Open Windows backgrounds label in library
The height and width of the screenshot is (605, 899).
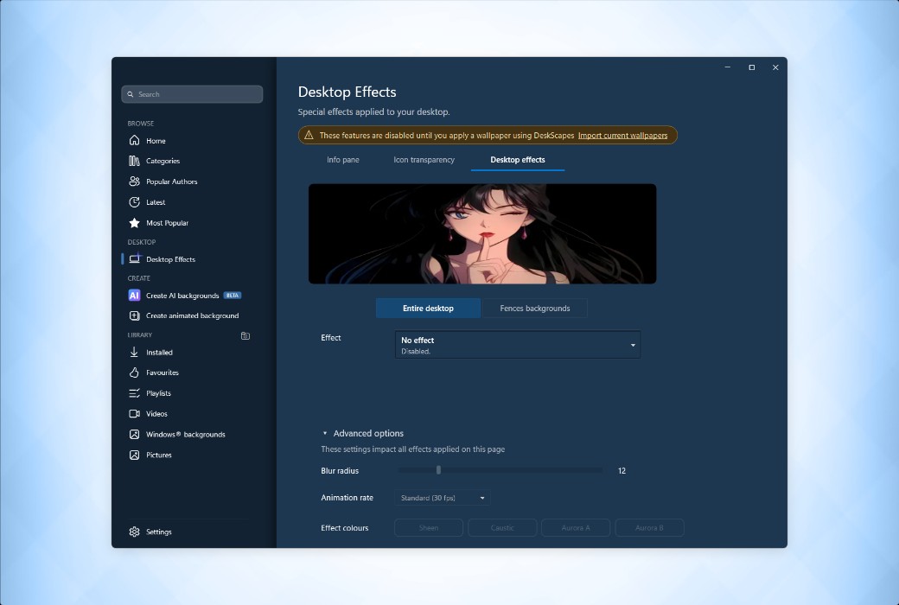click(185, 435)
